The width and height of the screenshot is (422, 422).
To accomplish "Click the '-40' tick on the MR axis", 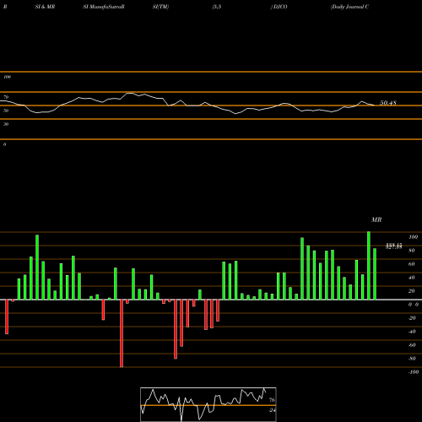I will (x=412, y=332).
